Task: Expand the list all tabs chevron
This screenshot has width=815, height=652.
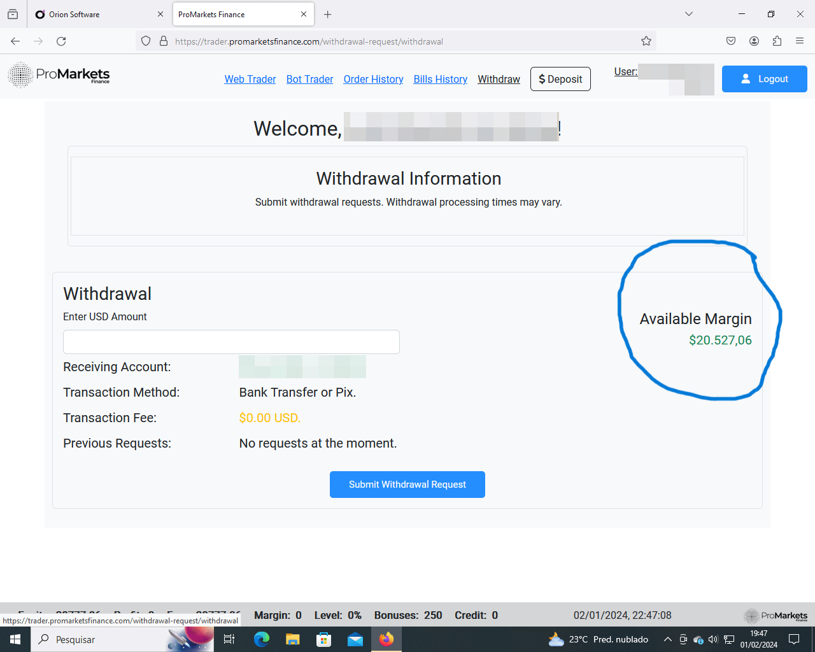Action: tap(688, 14)
